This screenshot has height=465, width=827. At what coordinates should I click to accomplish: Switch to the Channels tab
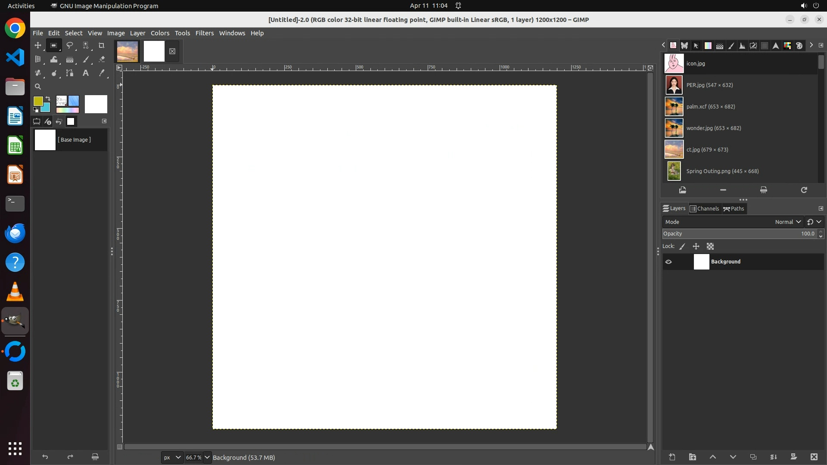705,209
